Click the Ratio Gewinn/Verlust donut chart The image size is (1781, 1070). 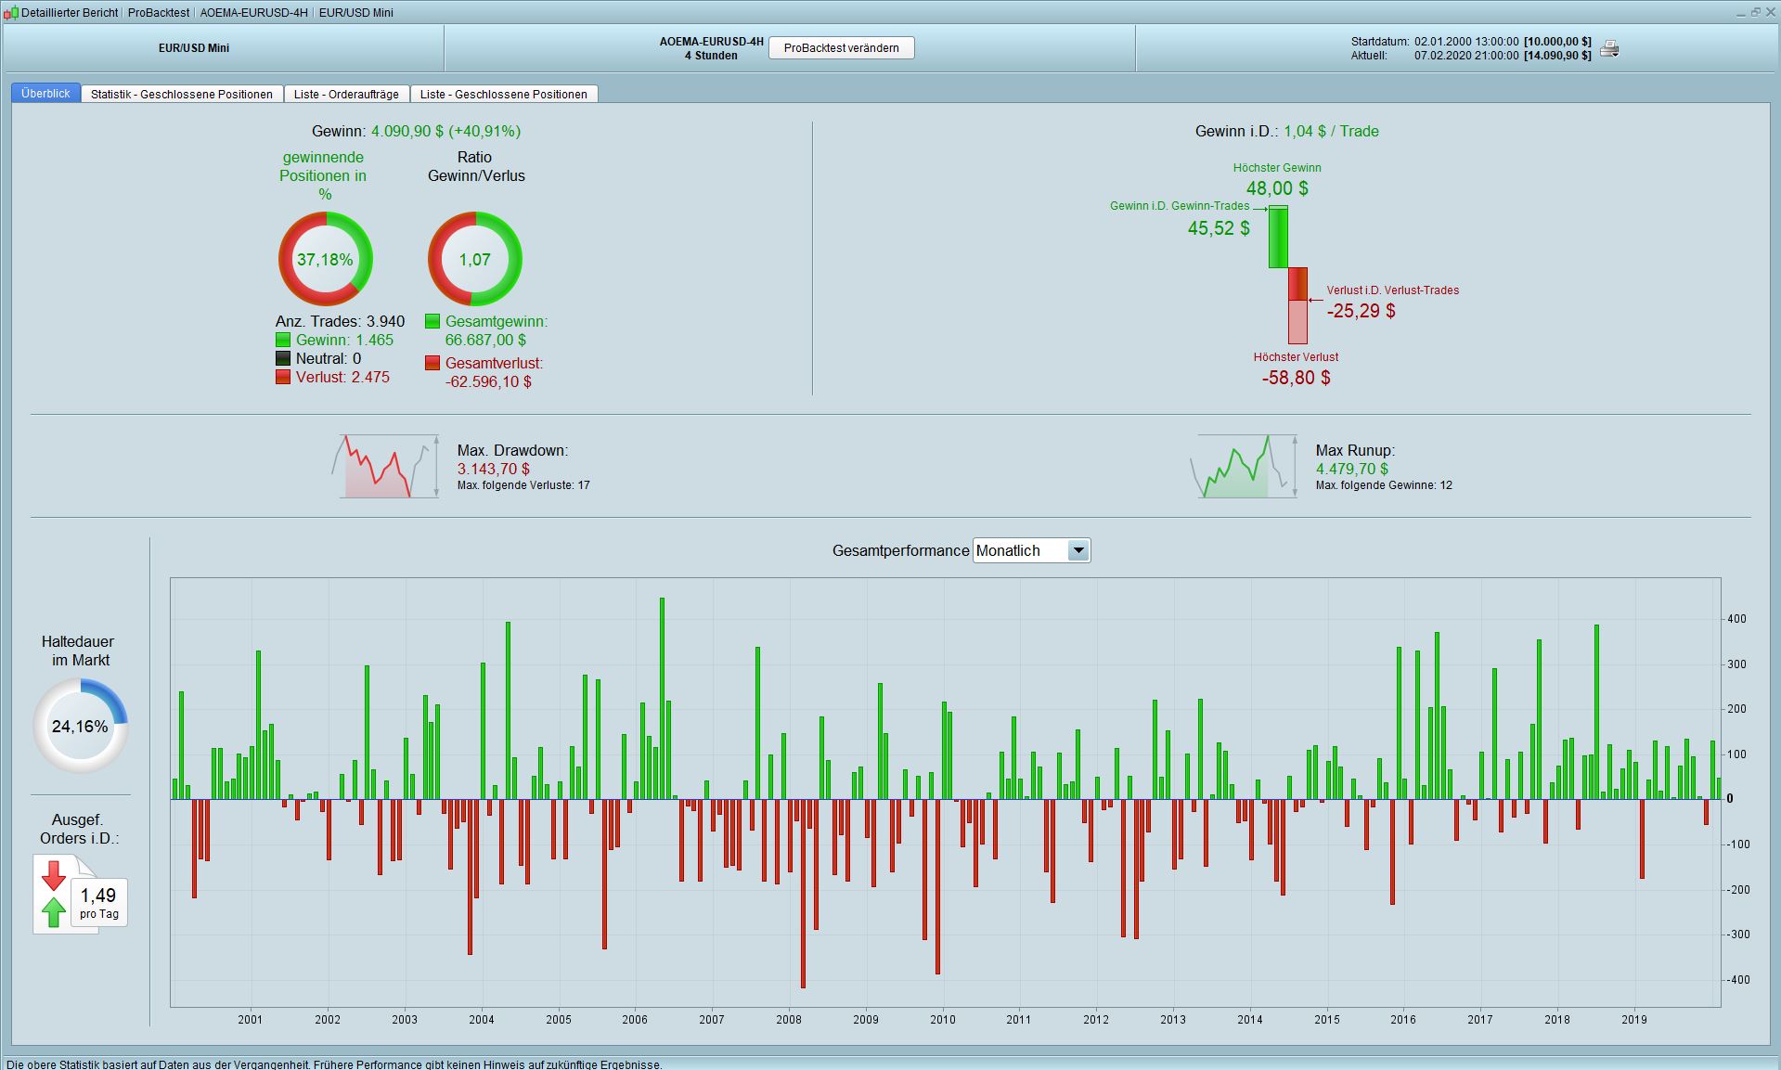[x=474, y=259]
